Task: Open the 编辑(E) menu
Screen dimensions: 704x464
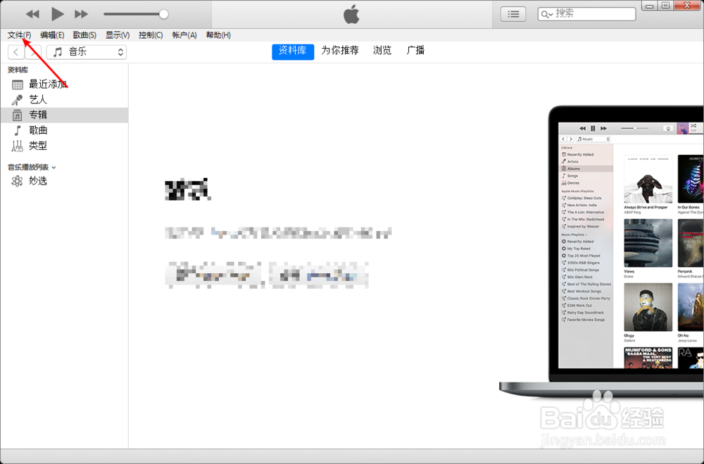Action: 52,35
